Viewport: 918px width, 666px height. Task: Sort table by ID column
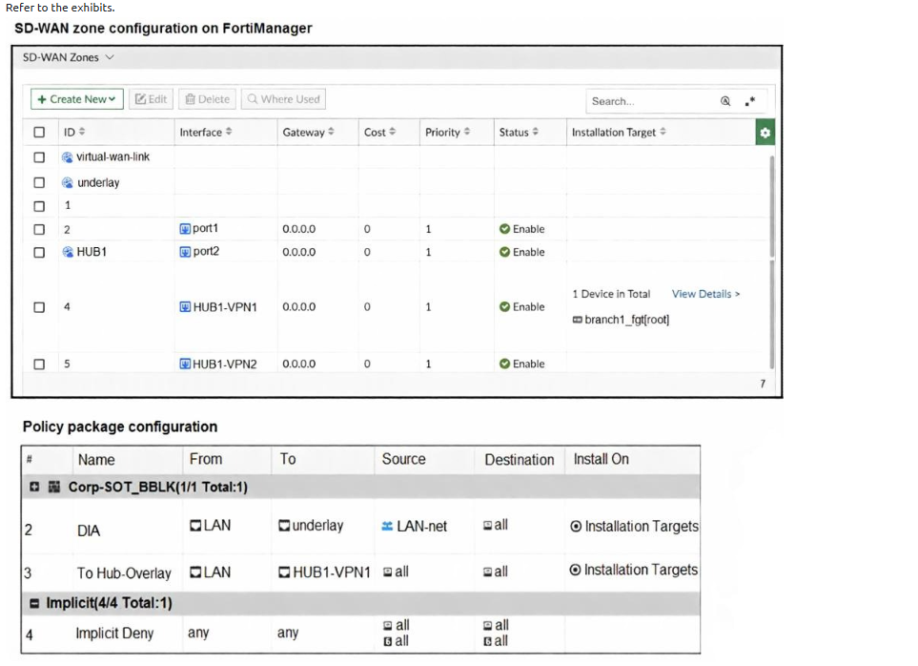74,132
